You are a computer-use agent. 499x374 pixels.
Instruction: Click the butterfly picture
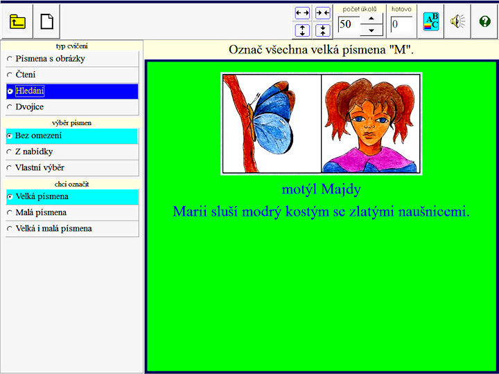pos(272,124)
